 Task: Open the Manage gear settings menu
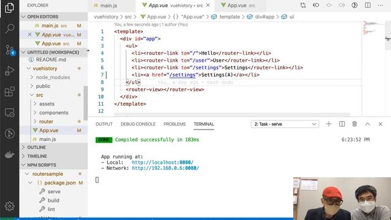point(10,206)
